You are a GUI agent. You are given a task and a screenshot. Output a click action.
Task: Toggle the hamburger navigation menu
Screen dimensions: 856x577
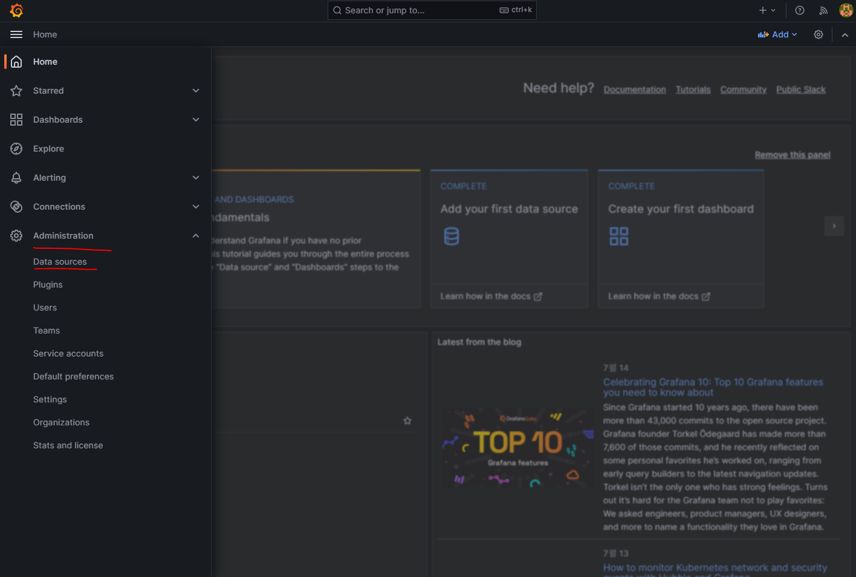pos(16,34)
